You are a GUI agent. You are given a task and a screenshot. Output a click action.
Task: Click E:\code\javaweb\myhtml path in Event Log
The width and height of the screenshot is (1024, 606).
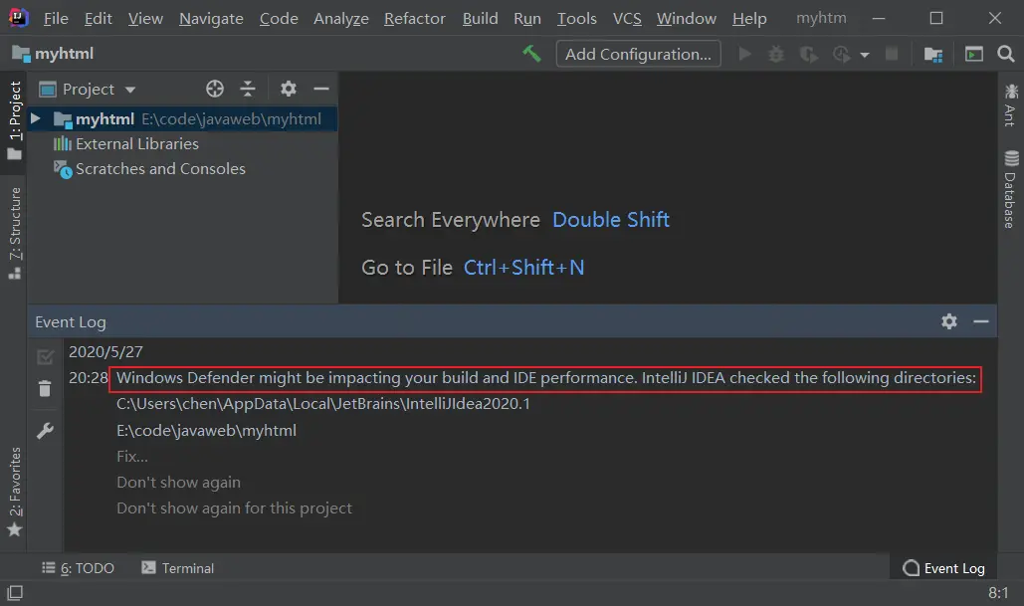[206, 430]
